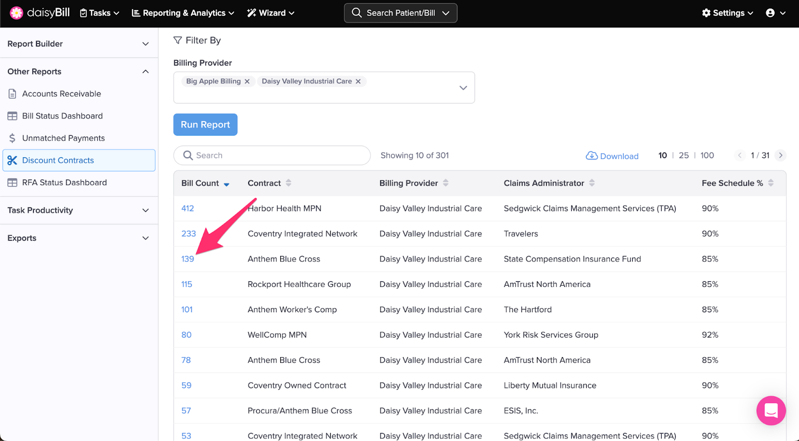
Task: Remove the Daisy Valley Industrial Care tag
Action: (x=358, y=81)
